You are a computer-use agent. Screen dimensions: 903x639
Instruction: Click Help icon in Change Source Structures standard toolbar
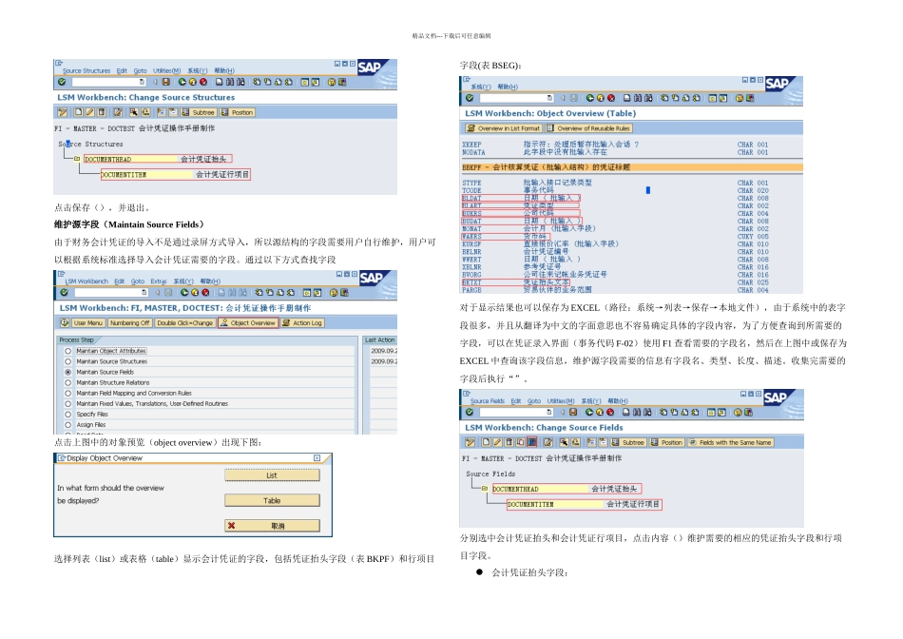point(332,82)
